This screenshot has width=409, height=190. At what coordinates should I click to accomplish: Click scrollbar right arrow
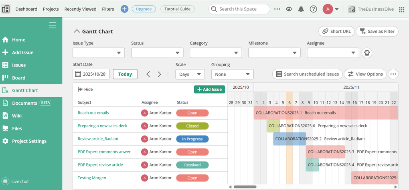click(x=396, y=187)
